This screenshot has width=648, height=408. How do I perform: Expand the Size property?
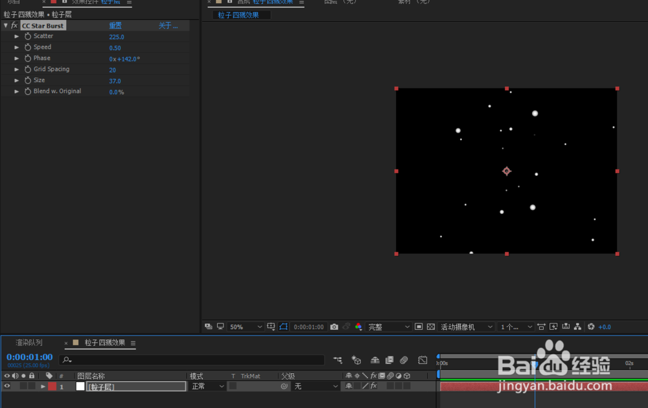click(x=17, y=80)
